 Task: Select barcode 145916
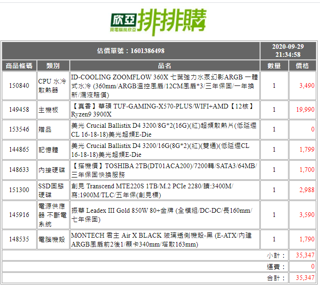pos(19,215)
